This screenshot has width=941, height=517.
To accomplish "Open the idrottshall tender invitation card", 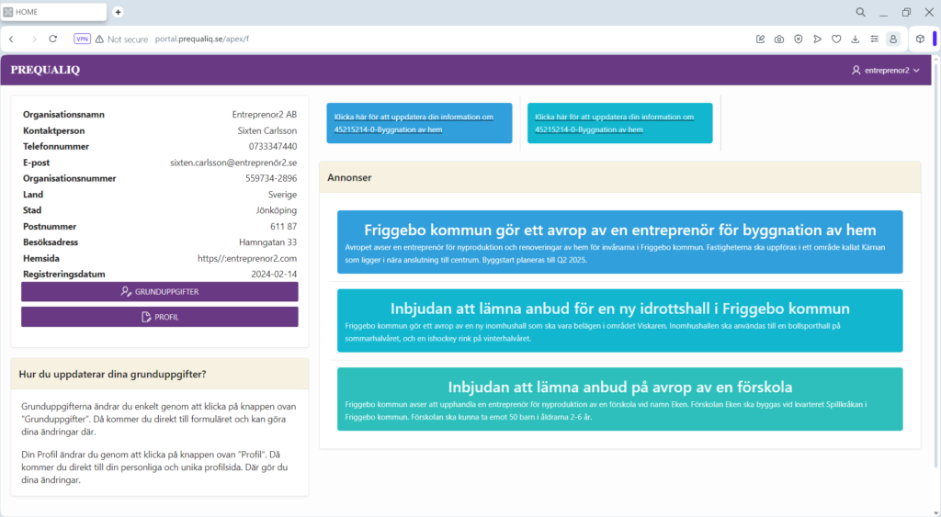I will pyautogui.click(x=619, y=320).
